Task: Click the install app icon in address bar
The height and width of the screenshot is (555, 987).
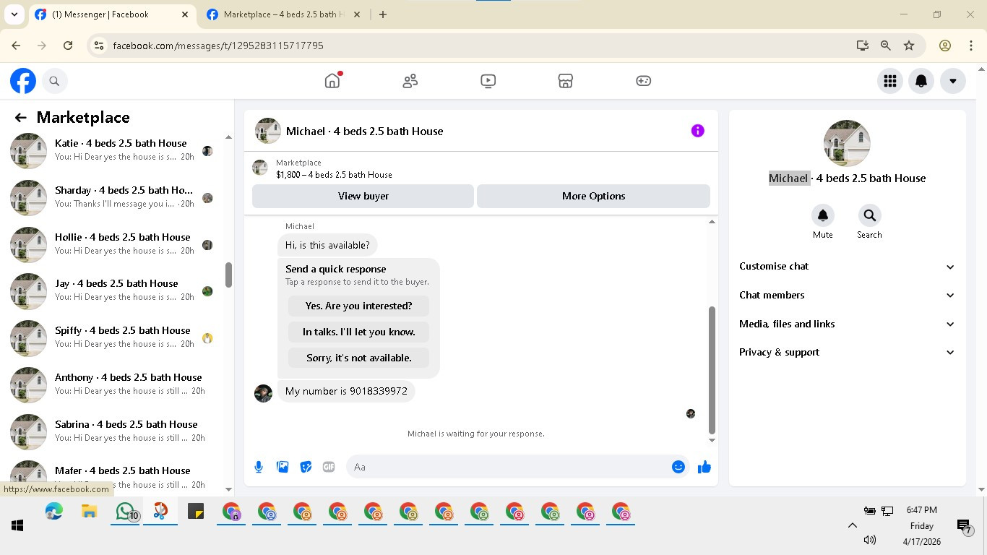Action: point(862,46)
